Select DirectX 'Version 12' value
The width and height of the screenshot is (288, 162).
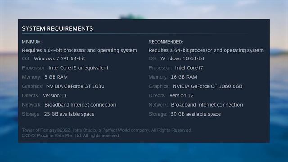click(181, 95)
